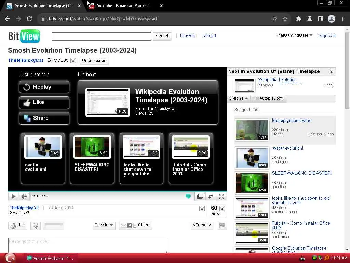
Task: Seek on the video progress bar
Action: (118, 191)
